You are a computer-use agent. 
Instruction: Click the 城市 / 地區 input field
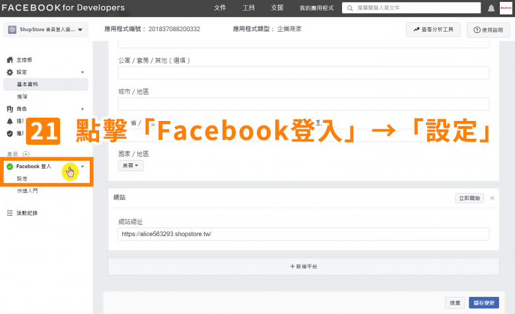coord(304,104)
